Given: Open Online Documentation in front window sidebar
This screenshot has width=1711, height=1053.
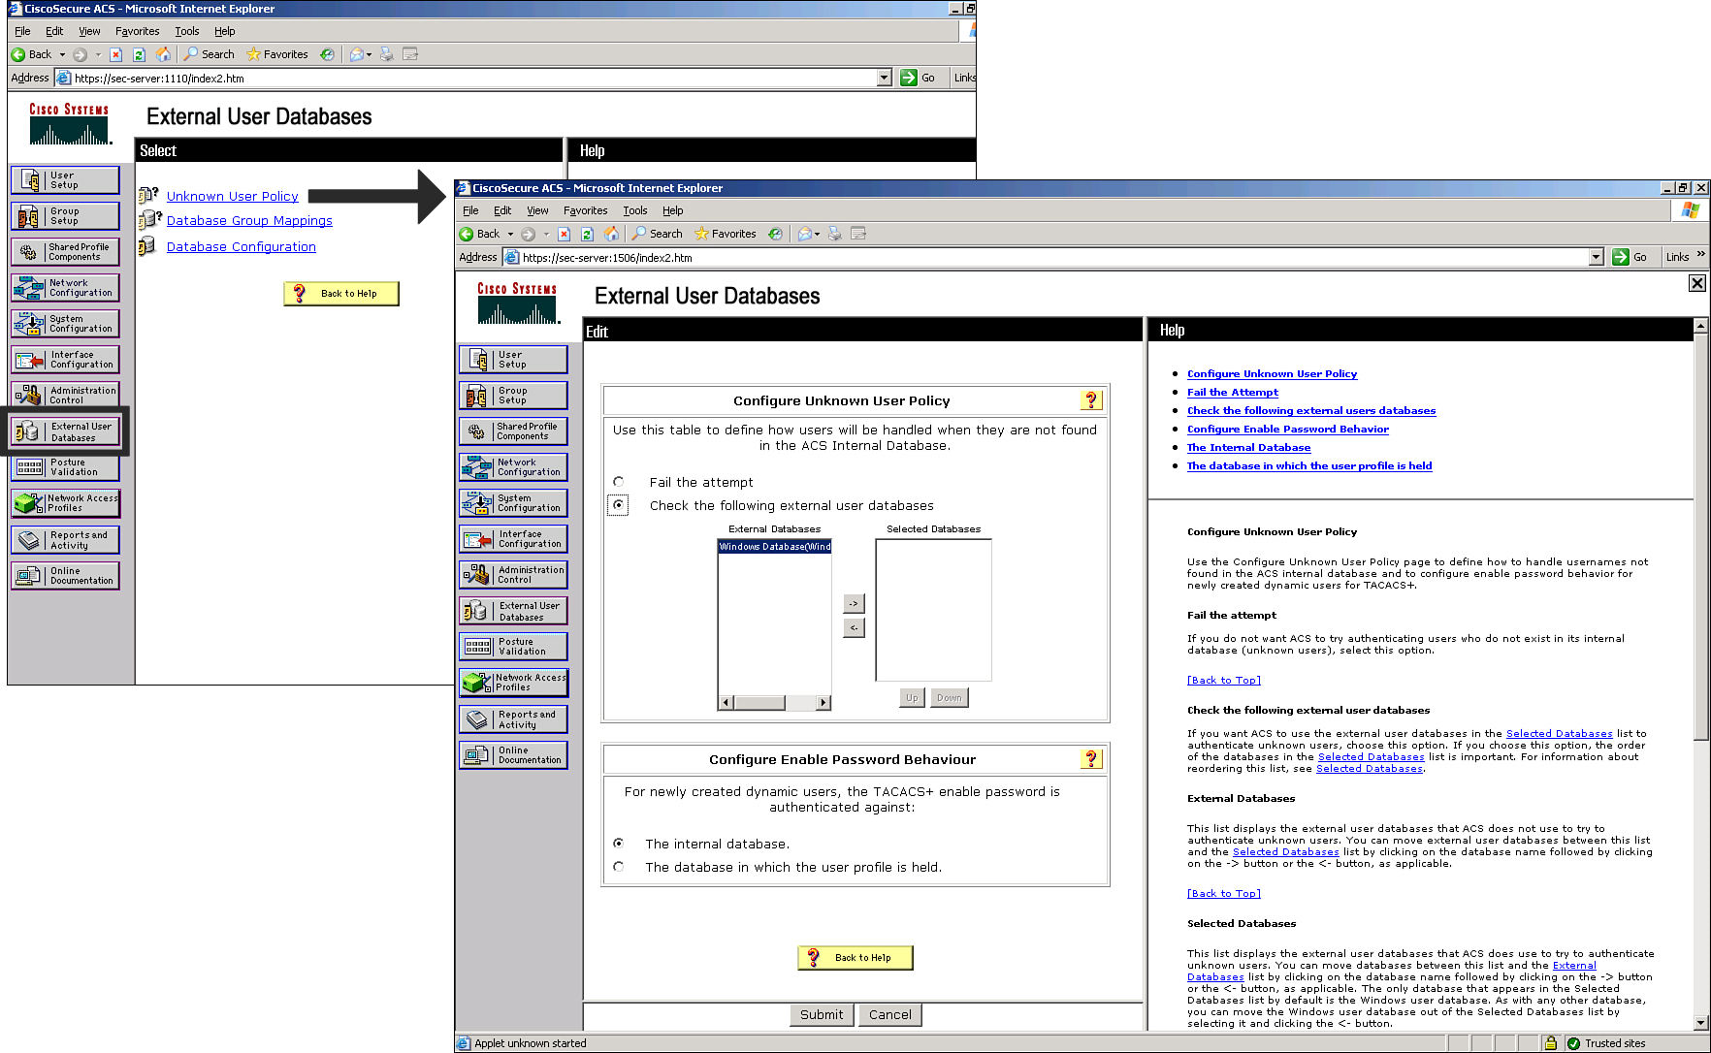Looking at the screenshot, I should [x=513, y=755].
